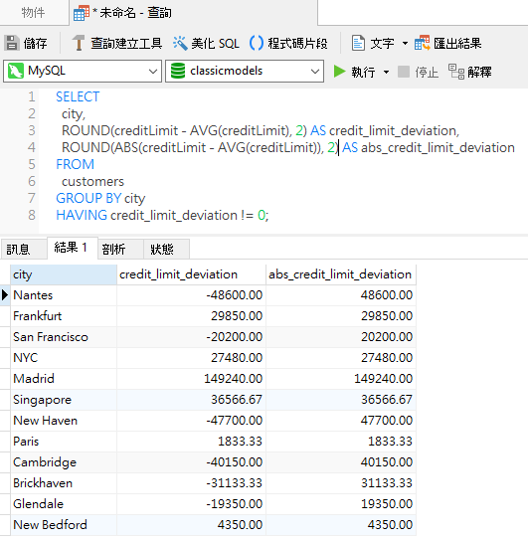This screenshot has width=528, height=541.
Task: Select the New Haven city cell
Action: (64, 421)
